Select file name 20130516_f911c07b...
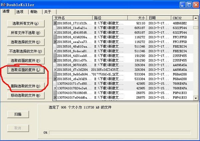This screenshot has width=200, height=141. coord(74,60)
